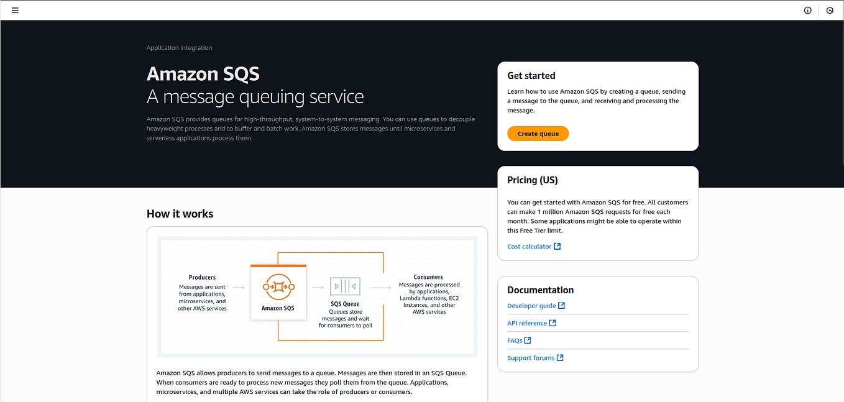Click the info icon in the top bar
Viewport: 844px width, 402px height.
[807, 10]
